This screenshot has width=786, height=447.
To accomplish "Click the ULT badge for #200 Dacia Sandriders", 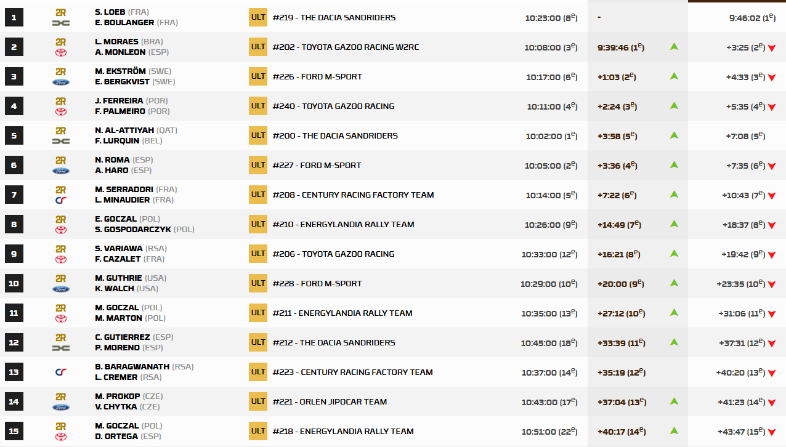I will pyautogui.click(x=258, y=135).
